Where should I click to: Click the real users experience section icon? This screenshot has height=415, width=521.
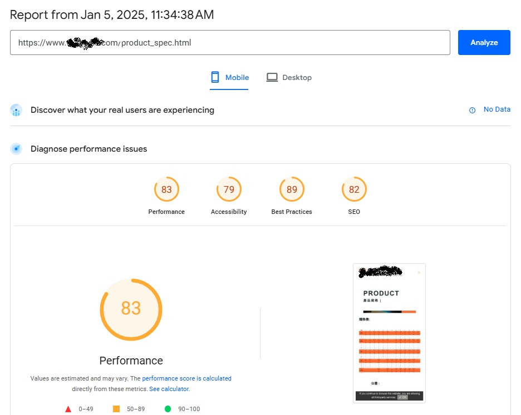click(x=16, y=110)
